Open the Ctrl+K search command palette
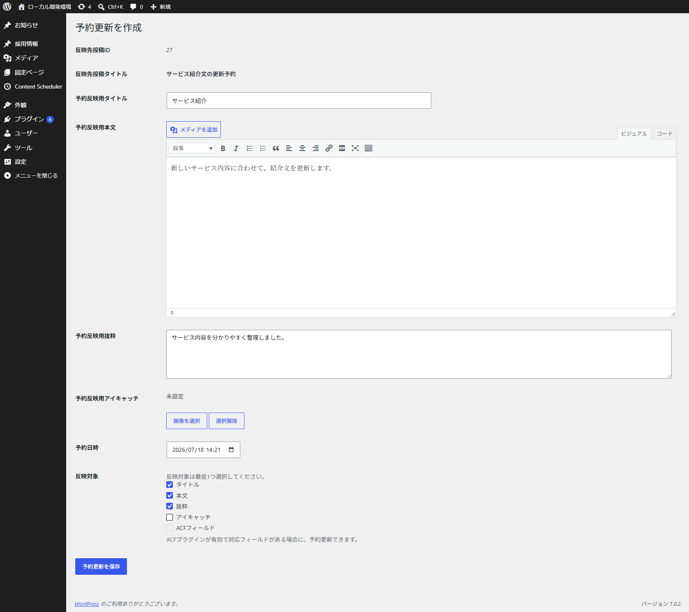689x612 pixels. 111,7
